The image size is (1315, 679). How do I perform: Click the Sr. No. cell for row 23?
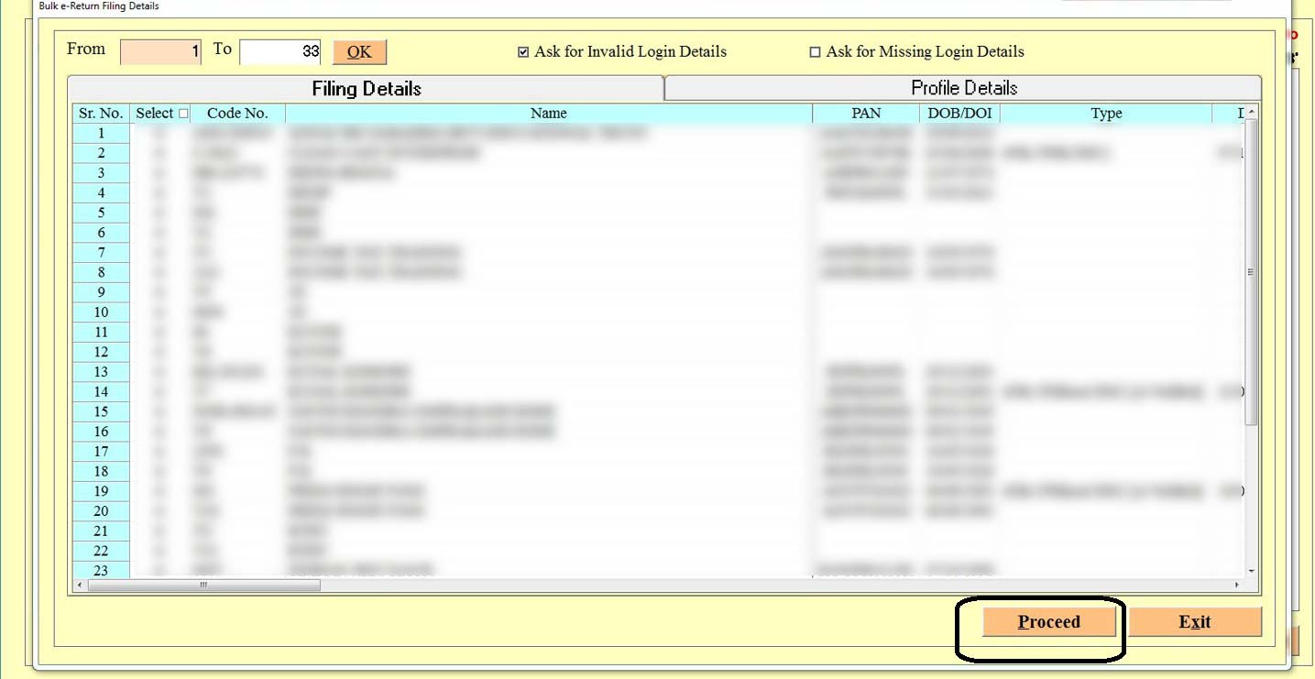[x=101, y=570]
